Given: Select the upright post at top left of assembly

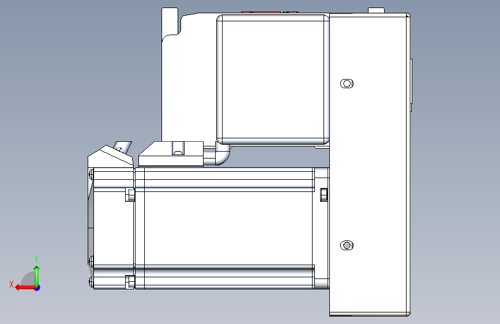Looking at the screenshot, I should coord(170,22).
